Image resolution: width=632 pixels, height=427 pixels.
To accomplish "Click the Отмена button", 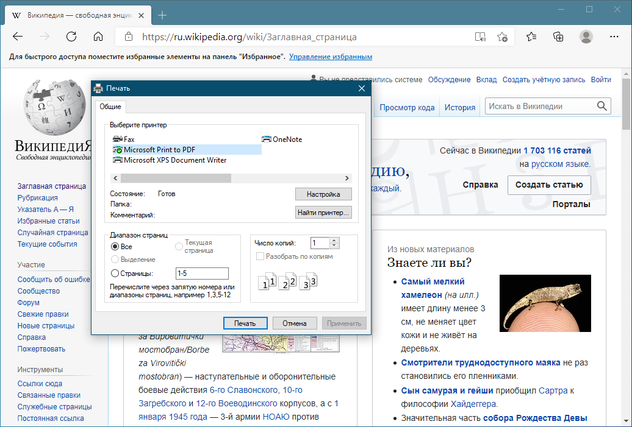I will (x=294, y=323).
